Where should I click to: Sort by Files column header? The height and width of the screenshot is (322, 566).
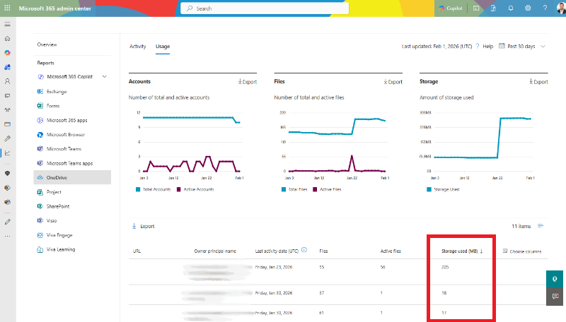click(323, 251)
